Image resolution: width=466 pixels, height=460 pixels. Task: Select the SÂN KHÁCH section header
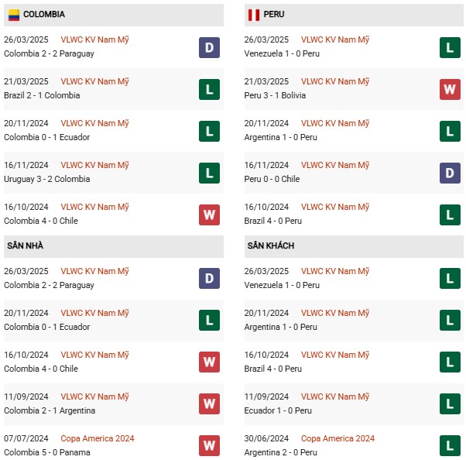(354, 246)
